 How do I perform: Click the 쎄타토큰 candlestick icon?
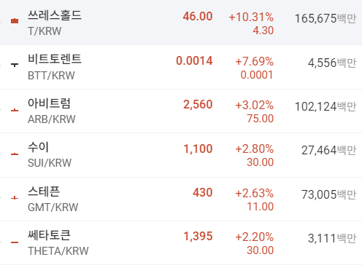tap(15, 242)
